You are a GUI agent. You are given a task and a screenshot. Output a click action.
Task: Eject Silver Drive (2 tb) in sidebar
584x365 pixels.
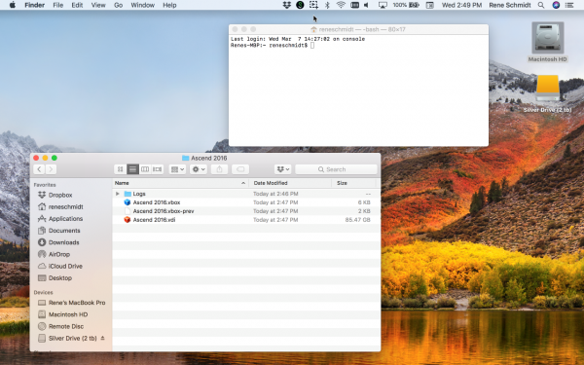click(x=103, y=338)
